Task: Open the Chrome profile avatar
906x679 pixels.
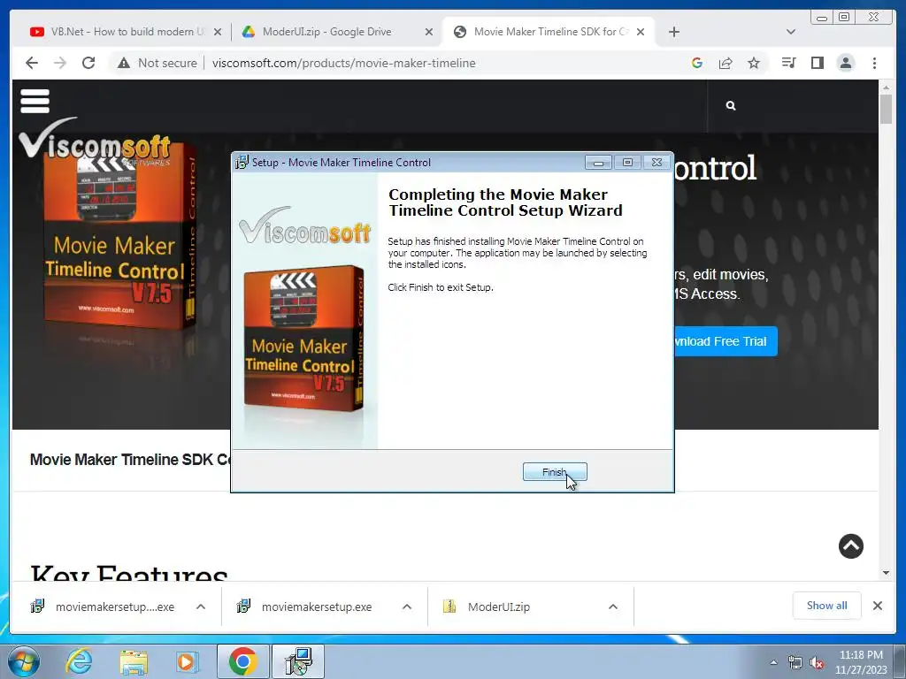Action: point(845,63)
